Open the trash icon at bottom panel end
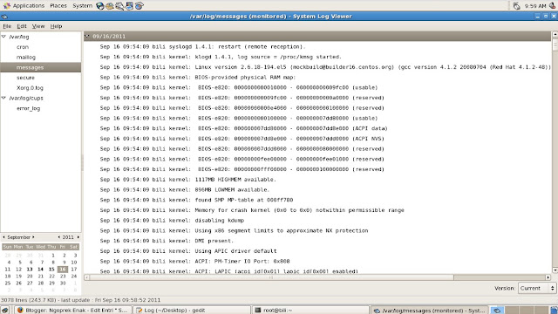Screen dimensions: 558x314 point(554,311)
